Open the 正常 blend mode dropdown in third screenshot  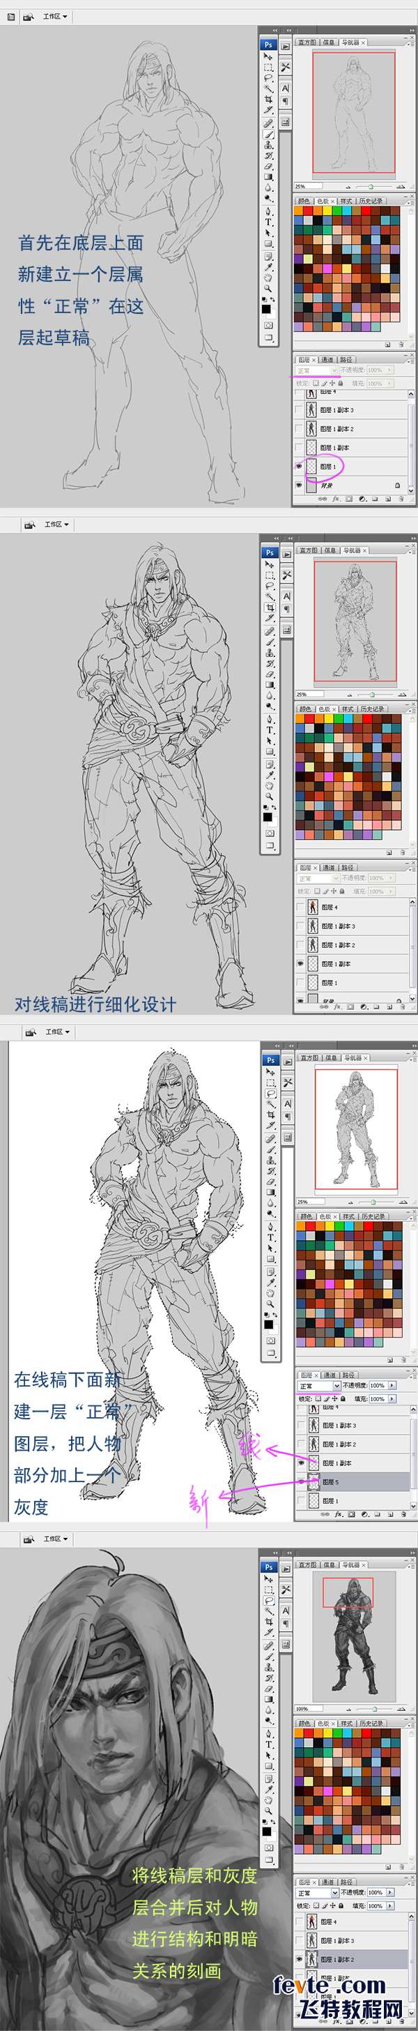[320, 1386]
